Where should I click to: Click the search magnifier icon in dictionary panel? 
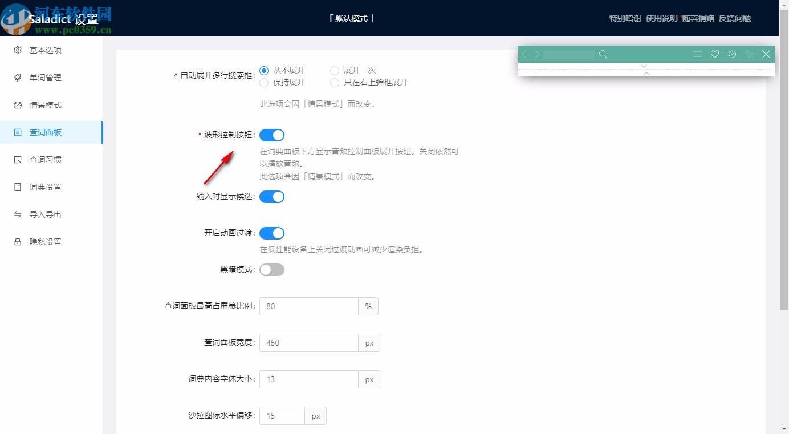(x=603, y=54)
